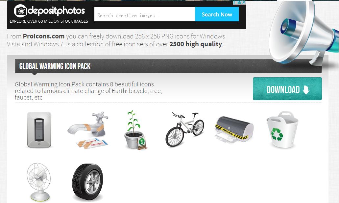Open the depositphotos logo
339x203 pixels.
(x=49, y=11)
